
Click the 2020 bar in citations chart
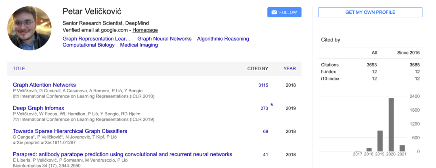point(391,124)
